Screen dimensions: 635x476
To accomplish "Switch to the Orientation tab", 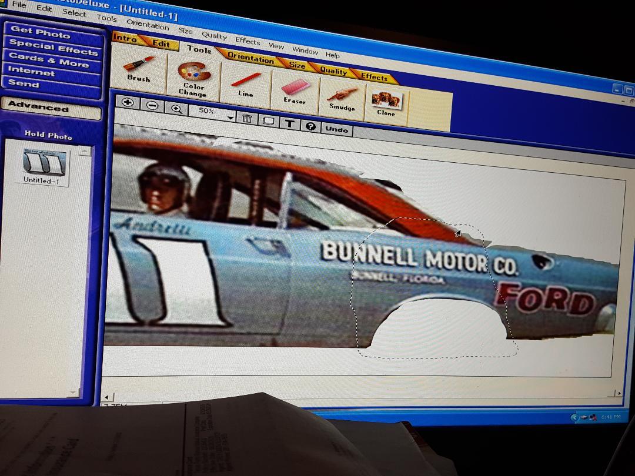I will click(250, 58).
